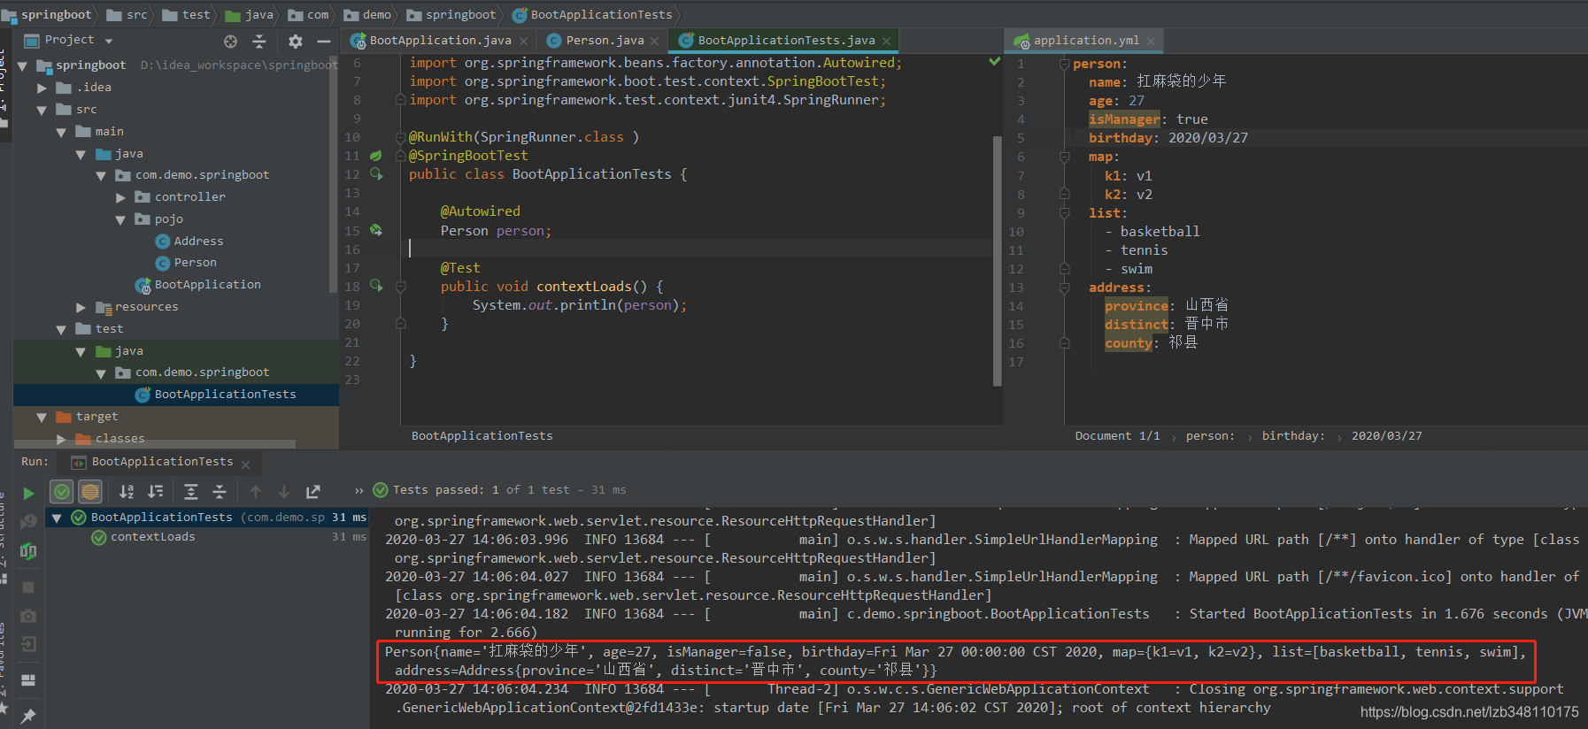Click the Exit icon in Run sidebar
The image size is (1588, 729).
pos(28,644)
